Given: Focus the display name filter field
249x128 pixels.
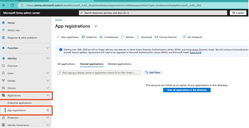Looking at the screenshot, I should [99, 73].
